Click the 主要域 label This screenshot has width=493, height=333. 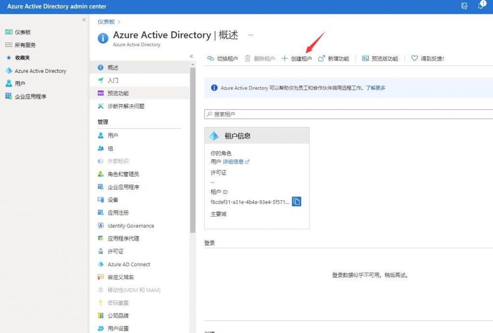219,214
